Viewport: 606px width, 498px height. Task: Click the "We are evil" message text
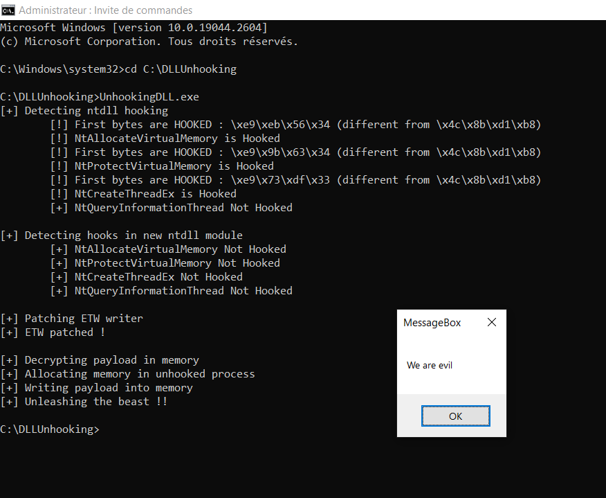point(430,365)
